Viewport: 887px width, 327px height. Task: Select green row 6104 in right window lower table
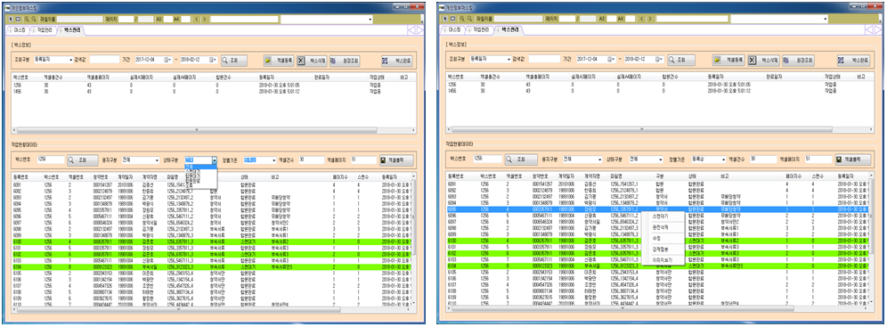[x=657, y=266]
